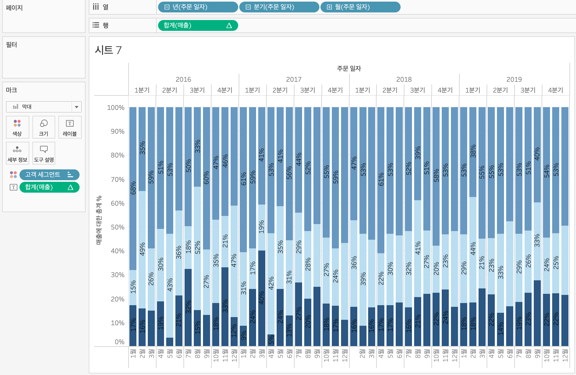This screenshot has width=576, height=375.
Task: Collapse the 분기(주문 일자) pill hierarchy
Action: click(248, 7)
